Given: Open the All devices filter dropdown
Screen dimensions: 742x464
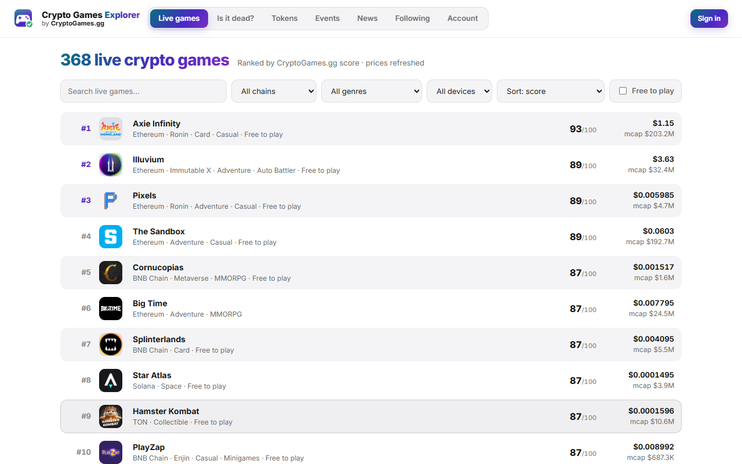Looking at the screenshot, I should (x=459, y=91).
